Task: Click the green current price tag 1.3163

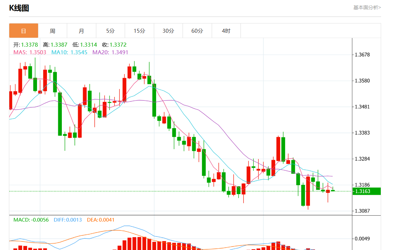Action: click(367, 191)
